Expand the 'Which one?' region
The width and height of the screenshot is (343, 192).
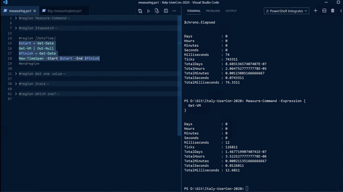coord(16,94)
